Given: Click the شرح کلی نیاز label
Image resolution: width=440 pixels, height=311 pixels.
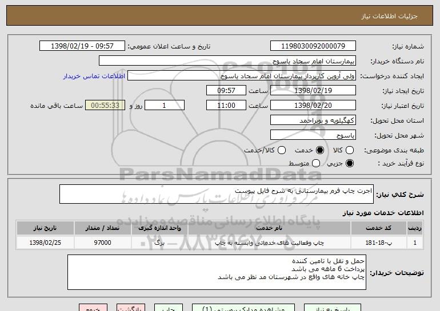Looking at the screenshot, I should 400,195.
